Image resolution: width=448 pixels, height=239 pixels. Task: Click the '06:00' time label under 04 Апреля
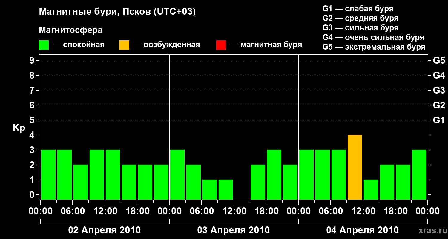(331, 211)
